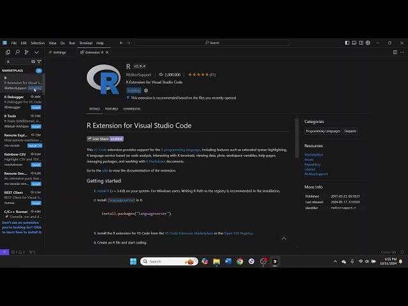The width and height of the screenshot is (408, 306).
Task: Open the Windows Start button
Action: pyautogui.click(x=133, y=261)
